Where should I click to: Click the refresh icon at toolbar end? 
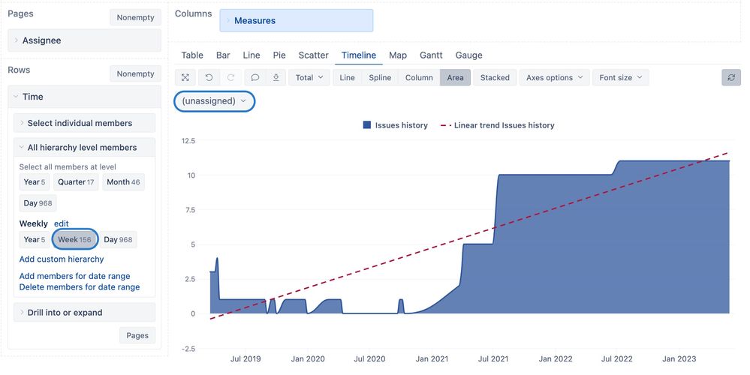[731, 77]
